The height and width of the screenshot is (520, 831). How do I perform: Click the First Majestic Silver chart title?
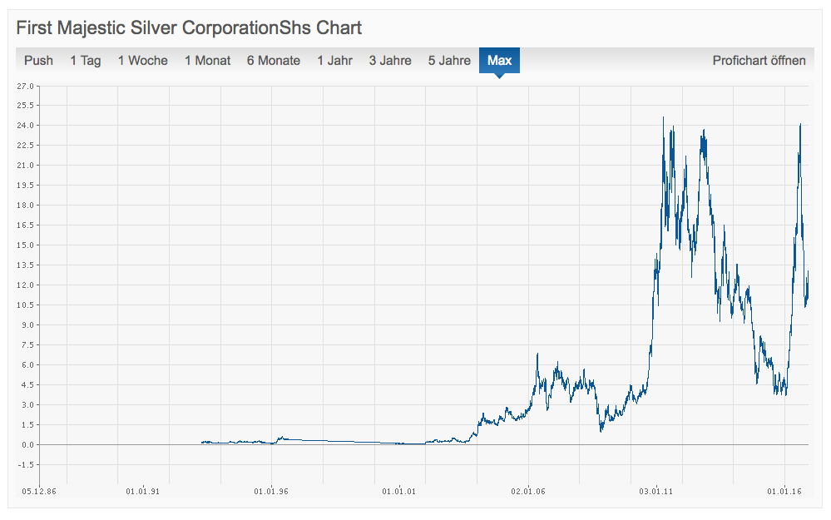click(x=189, y=27)
